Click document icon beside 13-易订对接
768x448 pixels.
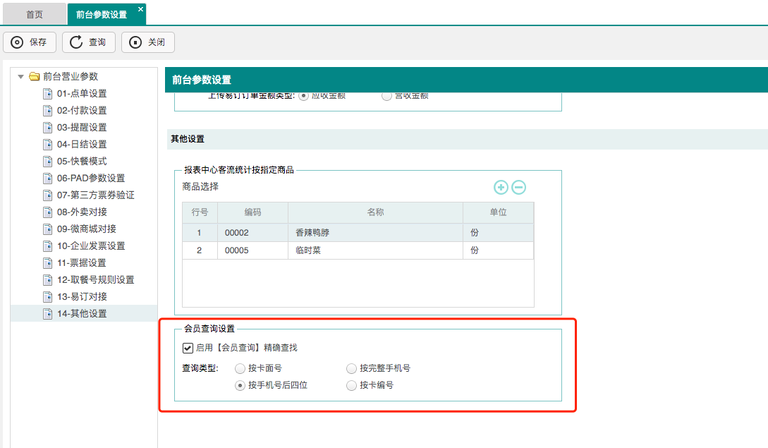pos(47,296)
